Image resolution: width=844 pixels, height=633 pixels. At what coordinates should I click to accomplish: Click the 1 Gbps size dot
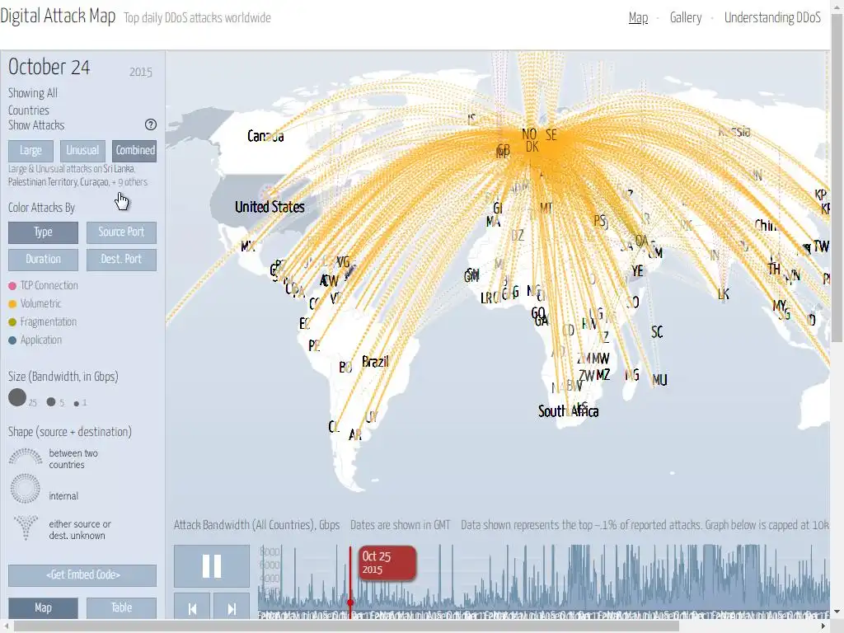pos(77,403)
